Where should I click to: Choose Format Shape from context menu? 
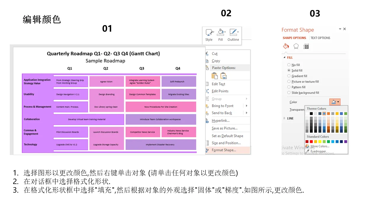point(224,150)
